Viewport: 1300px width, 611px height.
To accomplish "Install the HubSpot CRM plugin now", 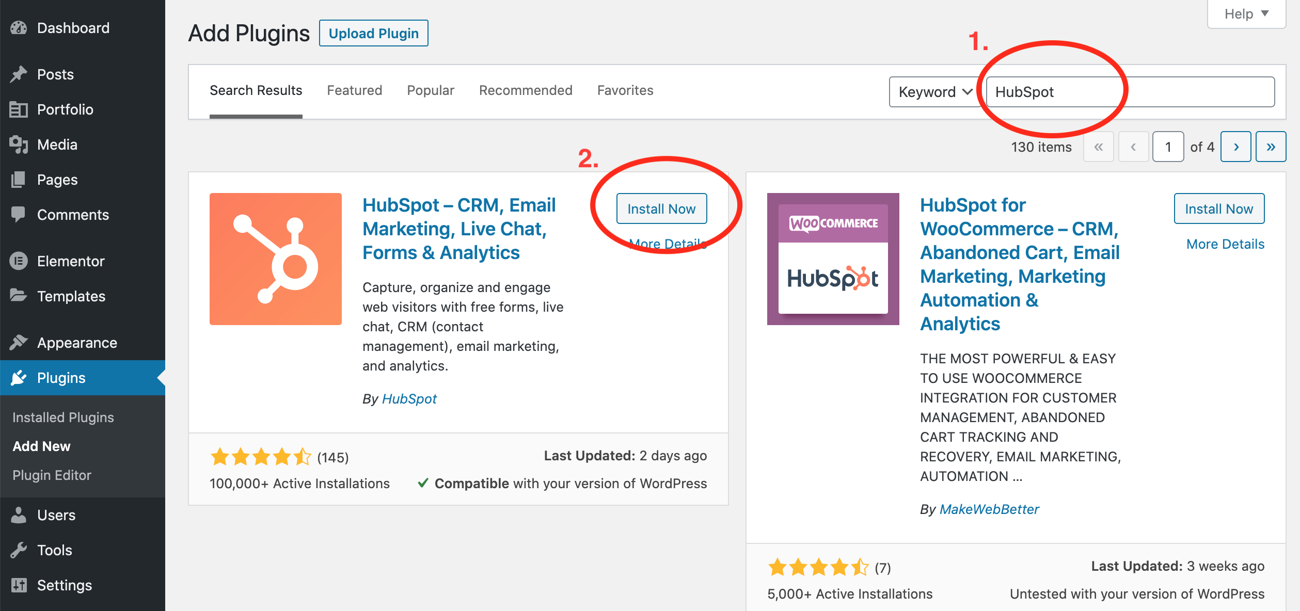I will (661, 208).
